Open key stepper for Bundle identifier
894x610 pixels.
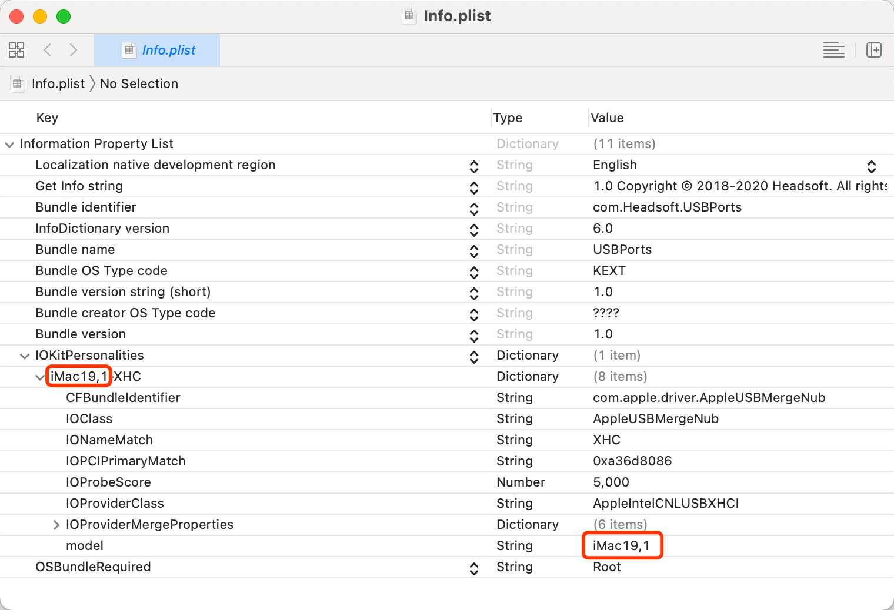click(474, 209)
